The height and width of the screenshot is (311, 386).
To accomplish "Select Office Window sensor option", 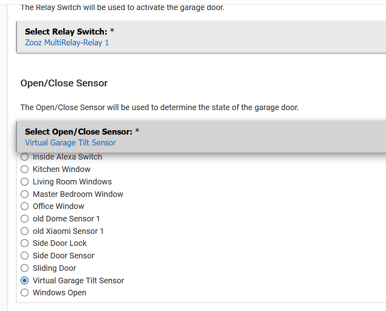I will 25,207.
